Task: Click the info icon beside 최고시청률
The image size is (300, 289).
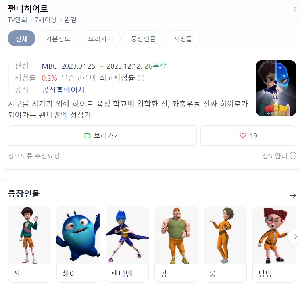Action: (141, 78)
